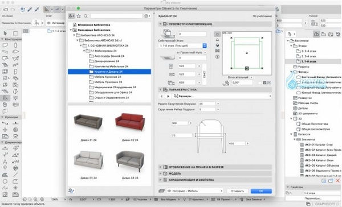Select Оборудование для Офиса 24 folder

click(x=113, y=93)
